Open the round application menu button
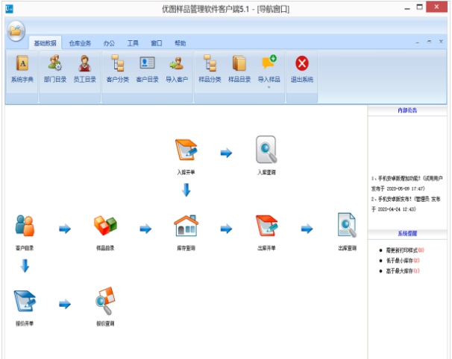Image resolution: width=452 pixels, height=359 pixels. coord(16,31)
